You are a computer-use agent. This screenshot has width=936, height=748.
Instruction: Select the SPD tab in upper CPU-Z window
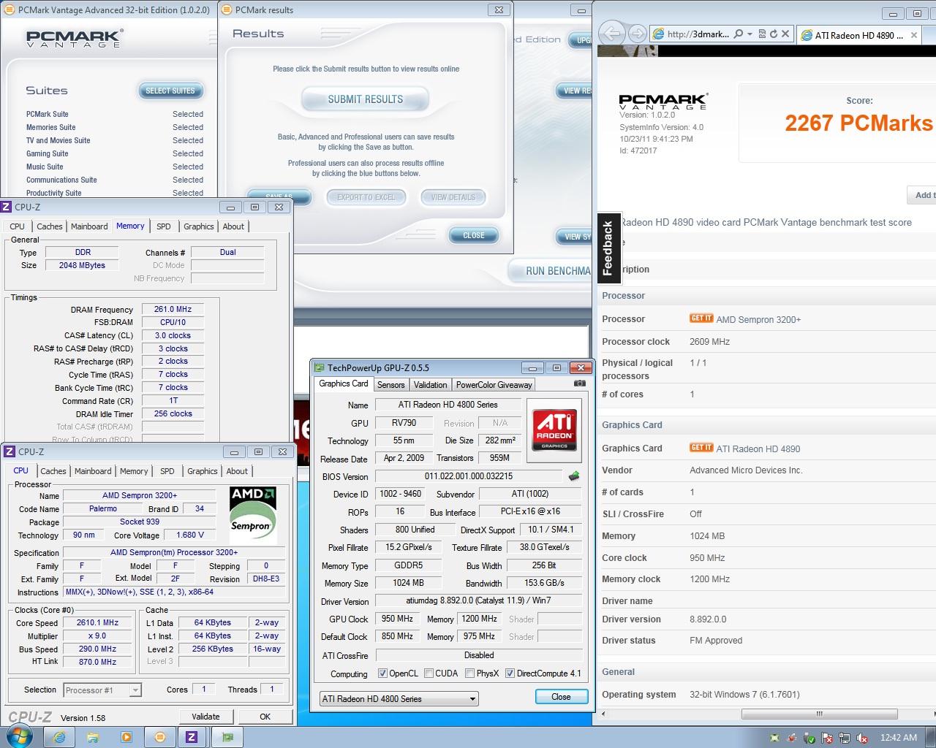(x=164, y=226)
